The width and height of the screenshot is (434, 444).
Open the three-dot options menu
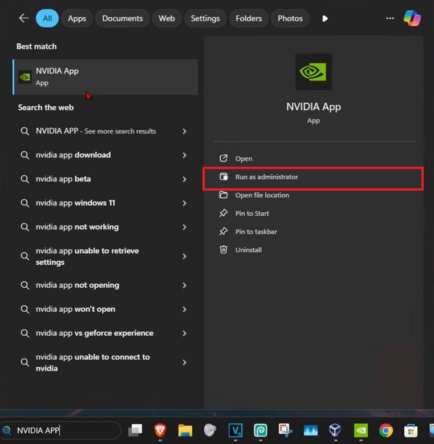pos(390,18)
